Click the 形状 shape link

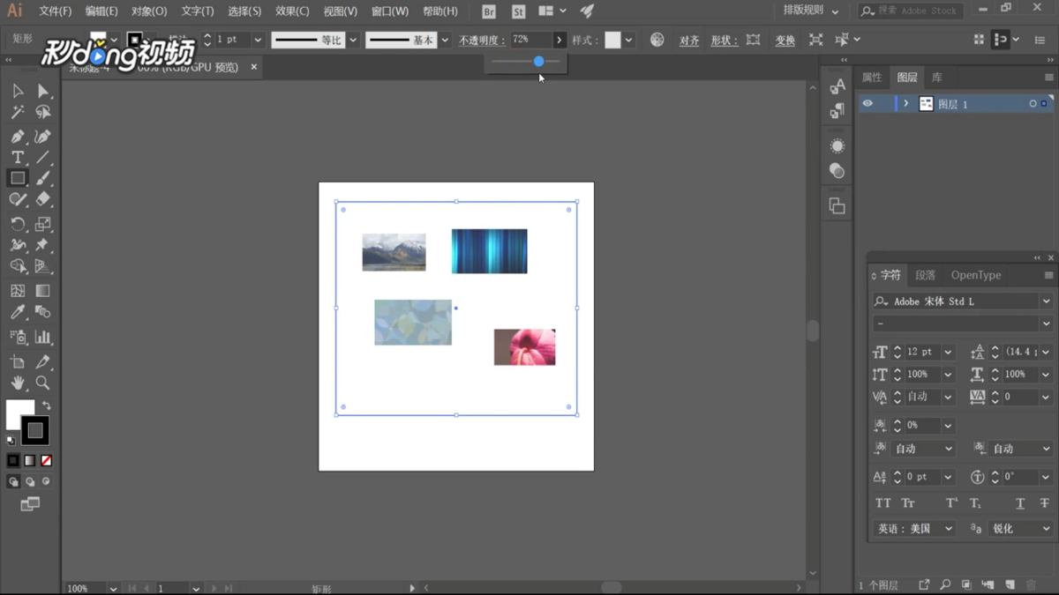coord(725,41)
